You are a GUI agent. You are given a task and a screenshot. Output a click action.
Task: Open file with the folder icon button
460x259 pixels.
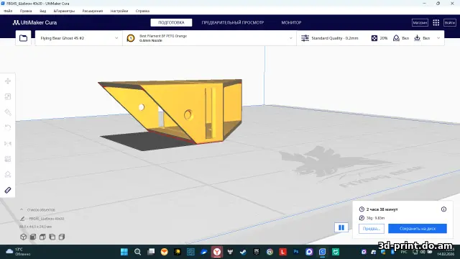(23, 38)
